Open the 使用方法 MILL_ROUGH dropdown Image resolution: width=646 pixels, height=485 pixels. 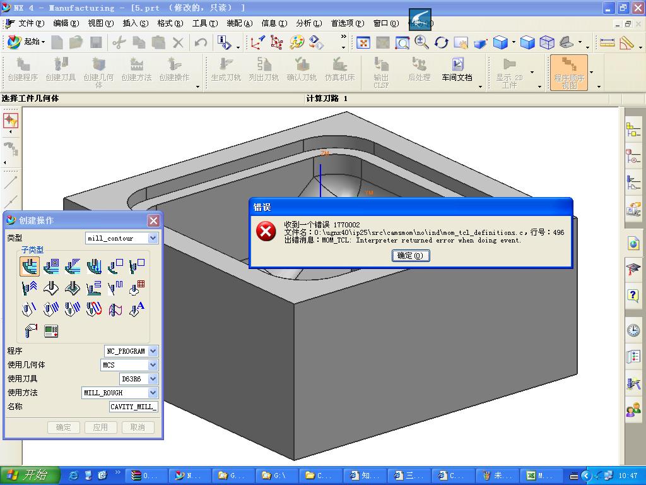[x=153, y=393]
